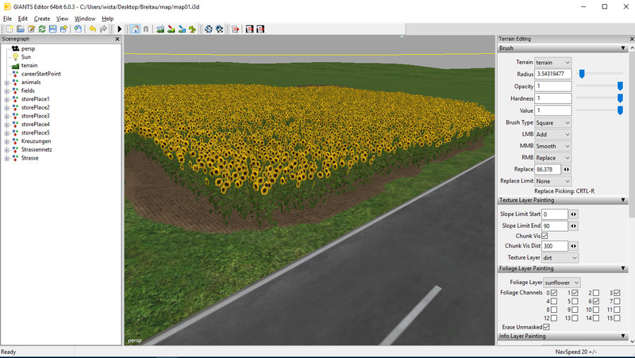
Task: Open the Window menu
Action: click(x=84, y=18)
